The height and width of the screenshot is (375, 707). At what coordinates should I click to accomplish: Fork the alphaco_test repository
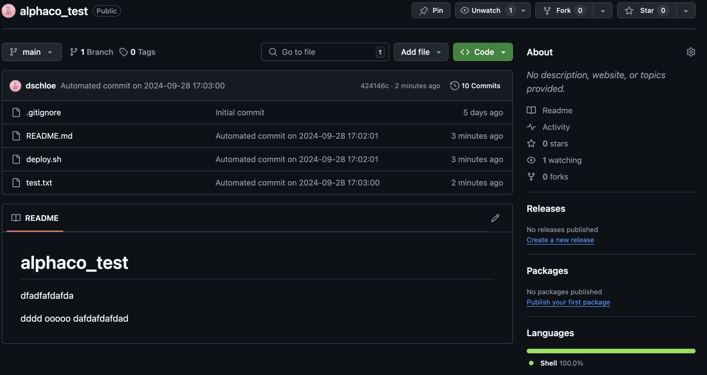[564, 11]
